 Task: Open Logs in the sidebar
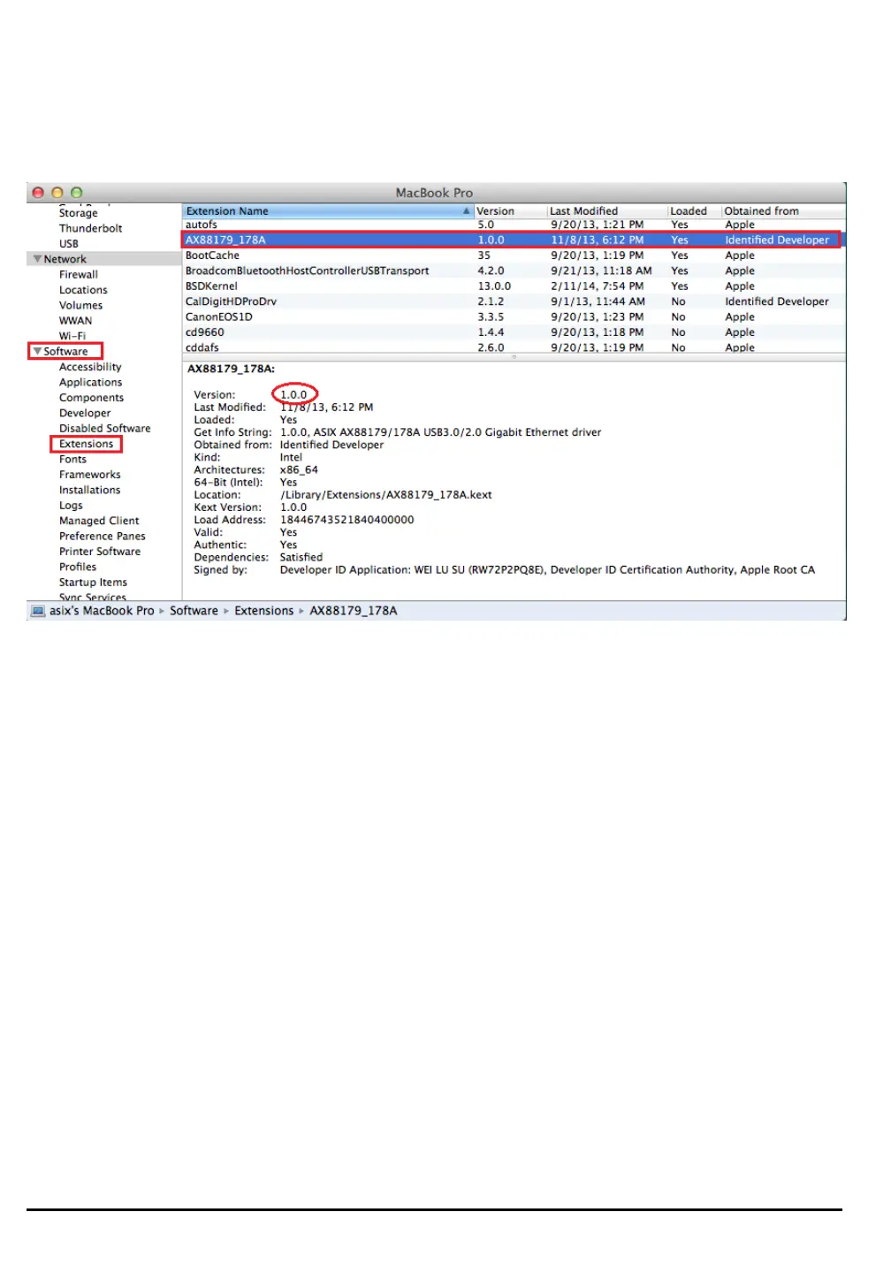[x=71, y=506]
